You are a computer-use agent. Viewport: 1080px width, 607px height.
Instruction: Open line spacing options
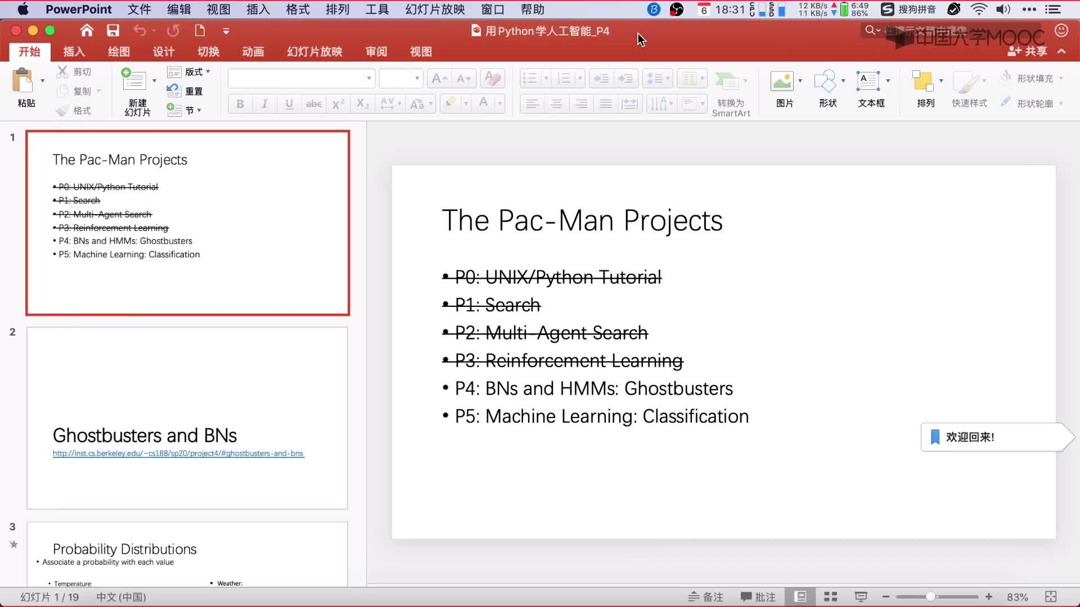click(x=658, y=79)
